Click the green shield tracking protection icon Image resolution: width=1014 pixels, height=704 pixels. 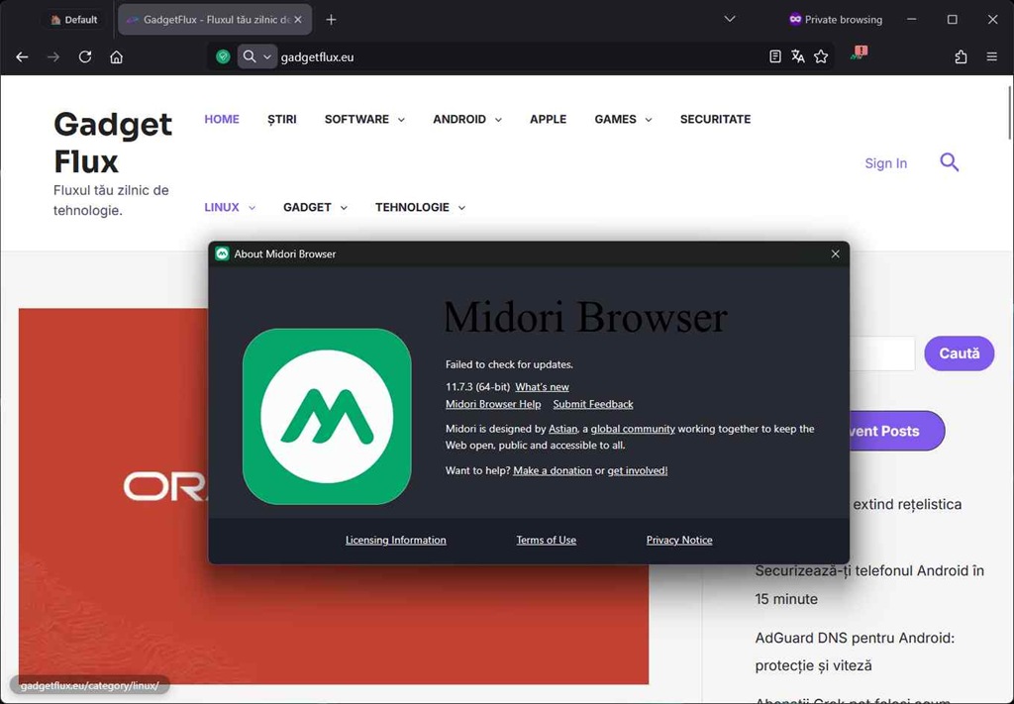[223, 56]
